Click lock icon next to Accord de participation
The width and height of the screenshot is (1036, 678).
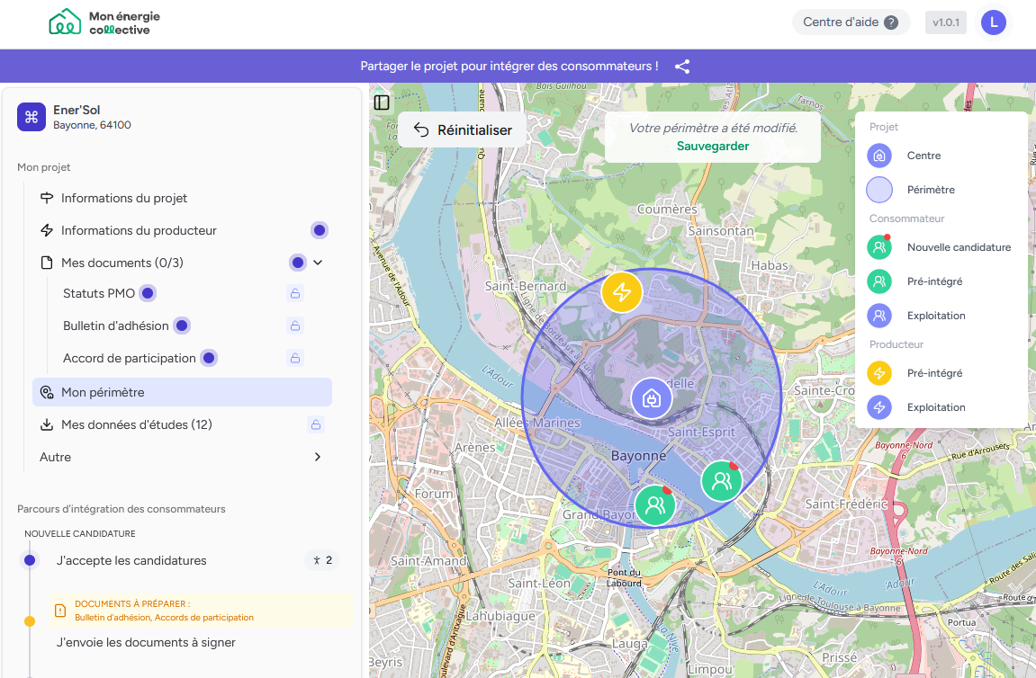pos(294,358)
